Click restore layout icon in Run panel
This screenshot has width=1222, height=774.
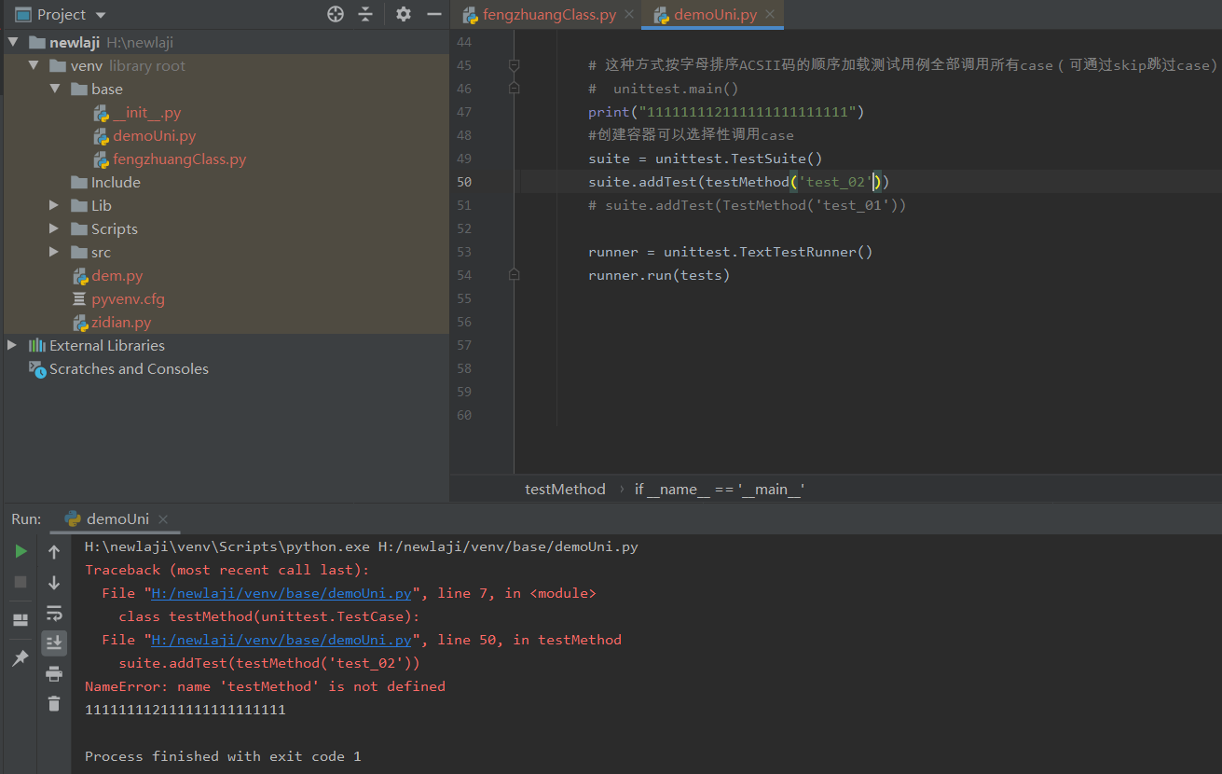pos(21,620)
